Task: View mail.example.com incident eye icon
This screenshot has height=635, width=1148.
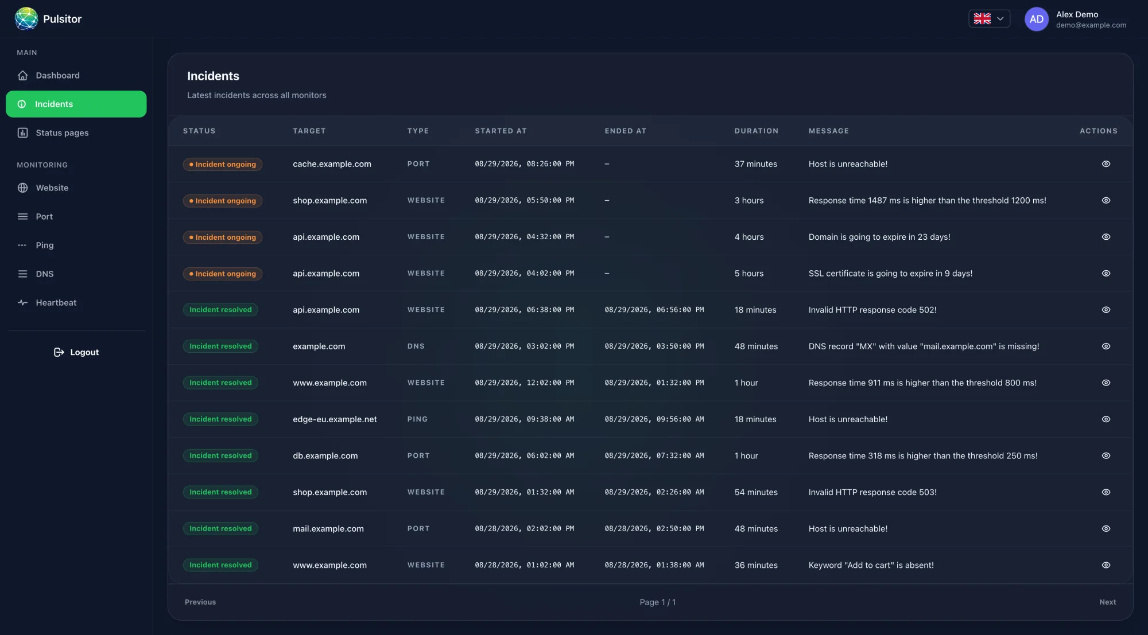Action: coord(1106,529)
